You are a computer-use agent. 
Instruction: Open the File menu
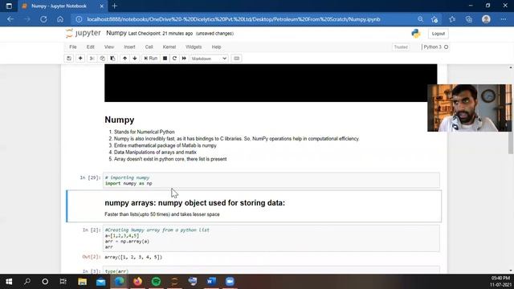coord(73,47)
